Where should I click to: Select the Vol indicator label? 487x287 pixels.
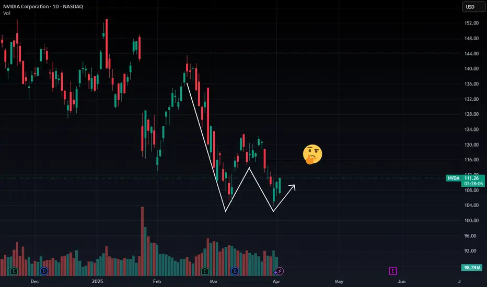6,13
